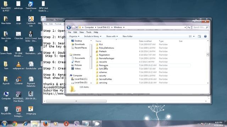Open Music library
This screenshot has width=227, height=127.
pyautogui.click(x=77, y=62)
